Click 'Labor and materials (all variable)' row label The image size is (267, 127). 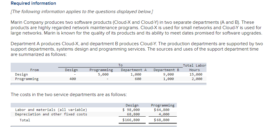51,110
